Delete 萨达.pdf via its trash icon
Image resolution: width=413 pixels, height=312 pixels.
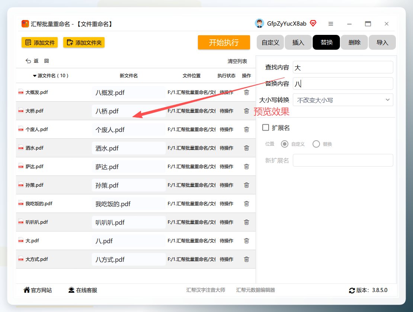pyautogui.click(x=247, y=167)
